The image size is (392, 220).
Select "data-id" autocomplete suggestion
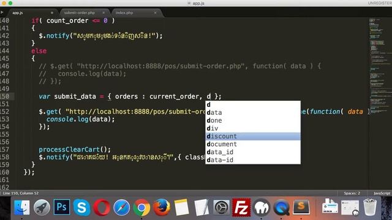(253, 160)
